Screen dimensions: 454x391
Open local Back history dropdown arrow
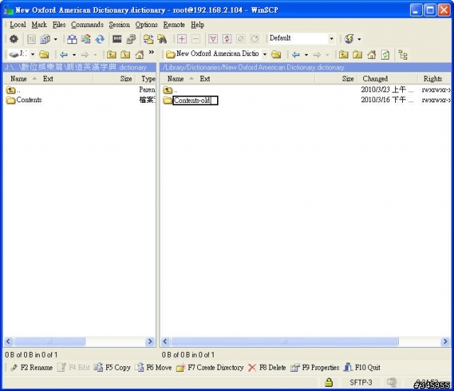74,55
